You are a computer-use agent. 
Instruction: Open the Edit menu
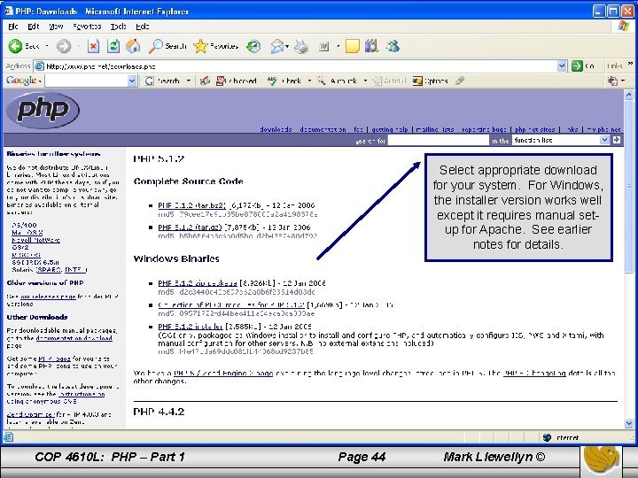[34, 27]
